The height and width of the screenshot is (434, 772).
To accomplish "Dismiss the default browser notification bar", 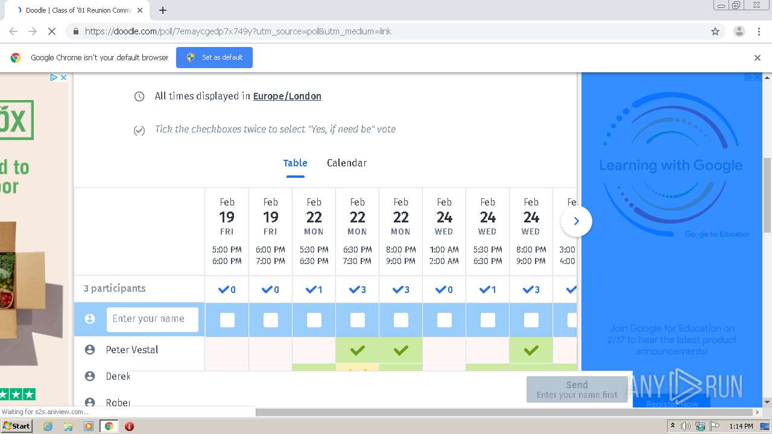I will click(x=758, y=58).
